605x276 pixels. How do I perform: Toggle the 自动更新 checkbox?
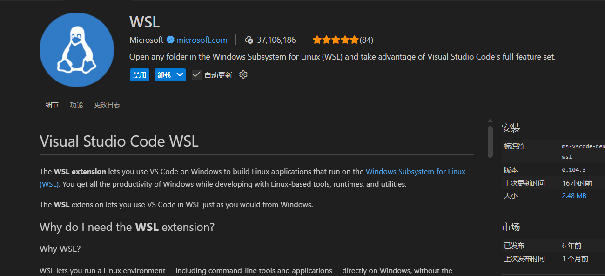pyautogui.click(x=197, y=75)
